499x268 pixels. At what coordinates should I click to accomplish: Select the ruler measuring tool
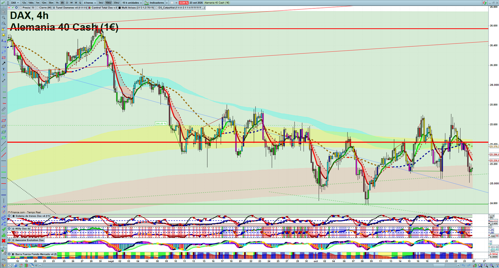click(3, 109)
